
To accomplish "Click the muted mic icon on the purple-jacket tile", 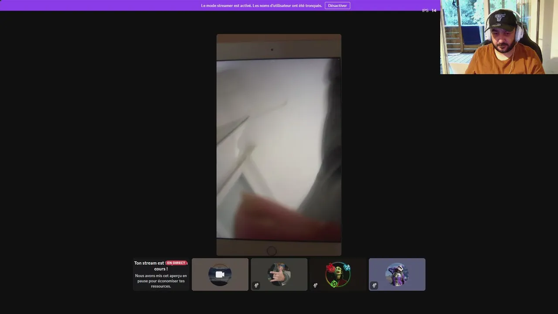I will pyautogui.click(x=374, y=285).
